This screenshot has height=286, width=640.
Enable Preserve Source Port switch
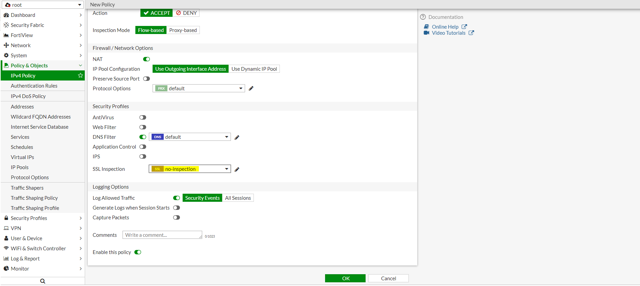(x=146, y=79)
